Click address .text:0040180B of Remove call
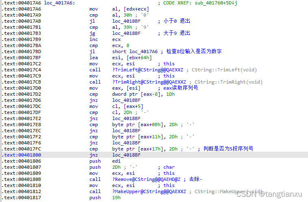The image size is (308, 202). coord(22,179)
